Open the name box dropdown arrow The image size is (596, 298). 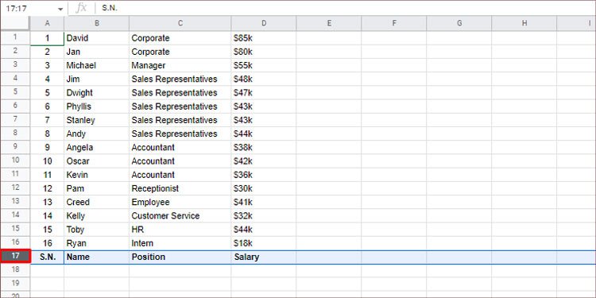60,9
